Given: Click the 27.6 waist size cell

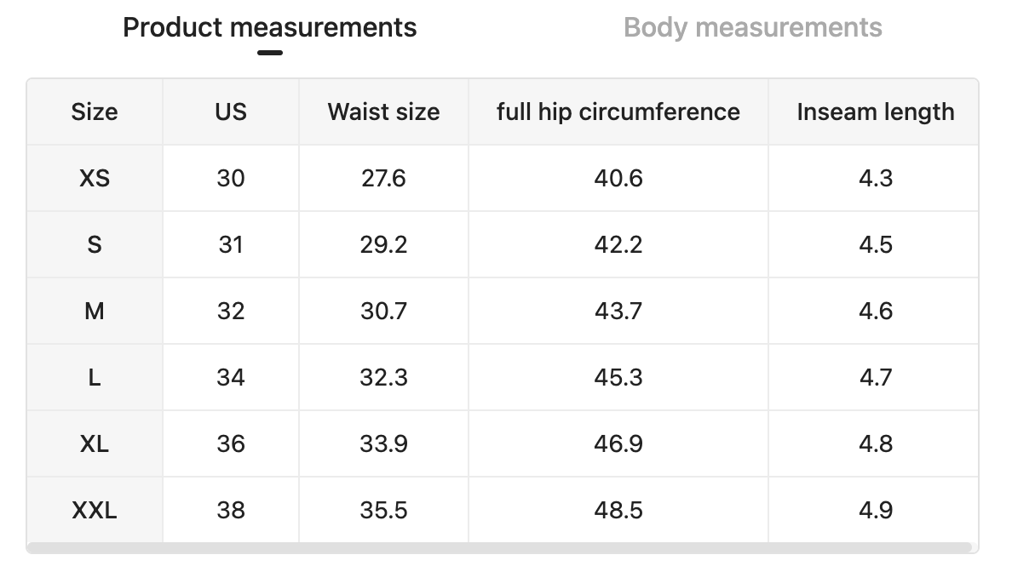Looking at the screenshot, I should point(383,178).
